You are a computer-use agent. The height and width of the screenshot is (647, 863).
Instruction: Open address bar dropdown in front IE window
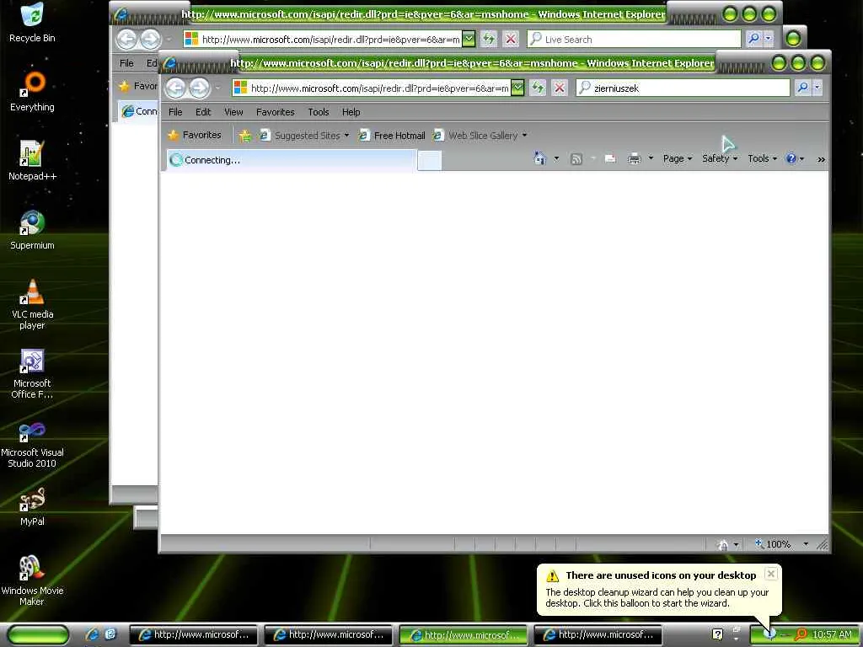coord(517,88)
